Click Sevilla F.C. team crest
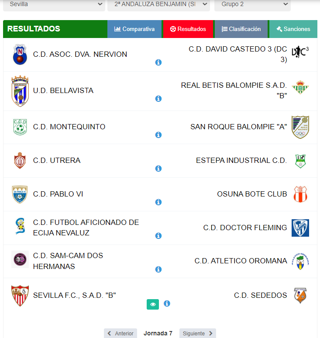The image size is (320, 338). [x=20, y=295]
